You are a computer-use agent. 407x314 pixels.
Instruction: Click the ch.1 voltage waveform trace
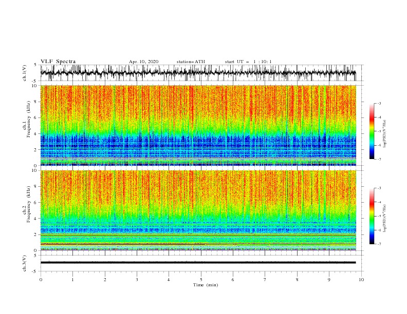(198, 73)
